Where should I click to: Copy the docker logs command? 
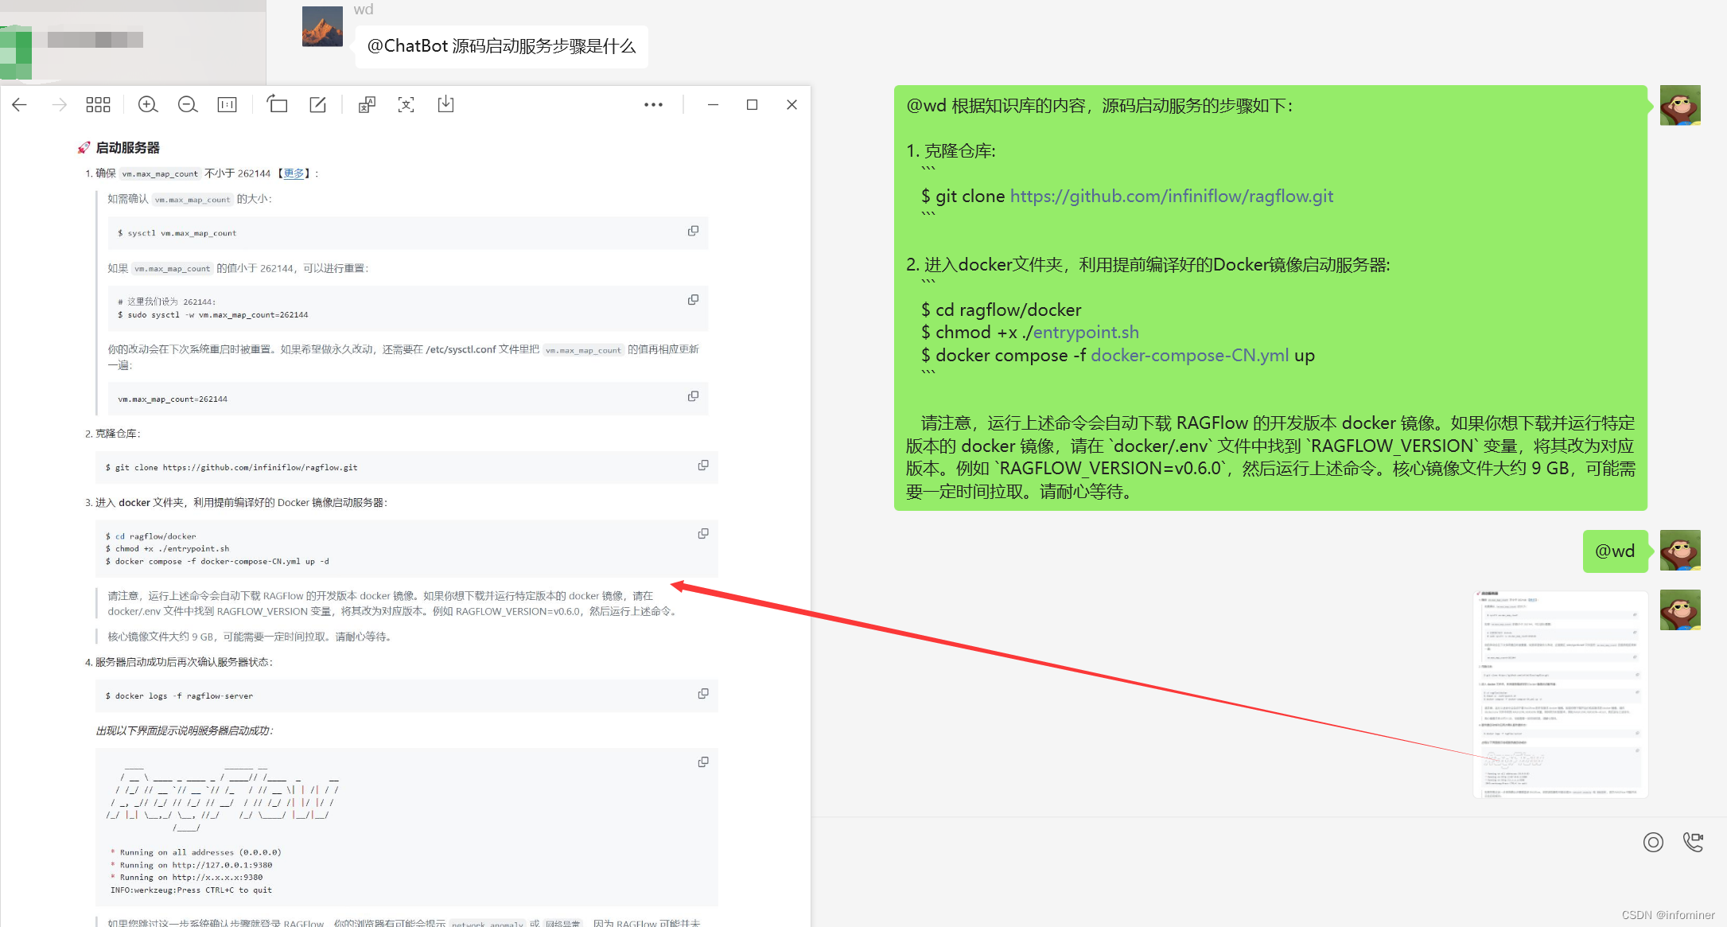703,694
